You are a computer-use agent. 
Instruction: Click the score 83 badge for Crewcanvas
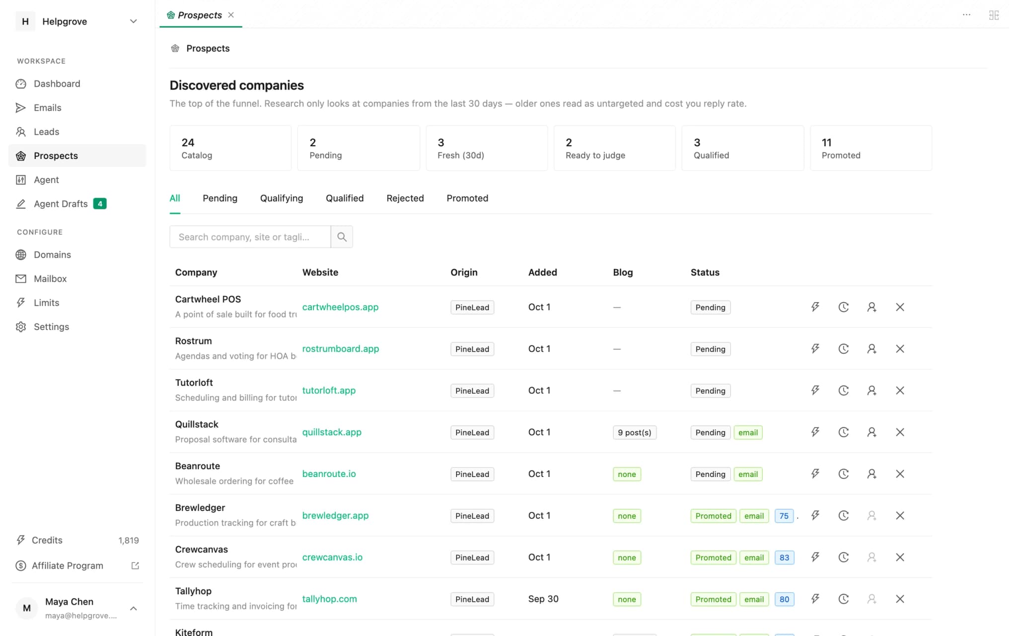[x=784, y=557]
